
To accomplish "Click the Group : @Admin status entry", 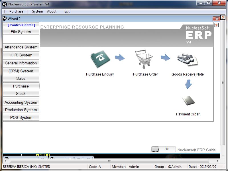I will click(x=168, y=167).
